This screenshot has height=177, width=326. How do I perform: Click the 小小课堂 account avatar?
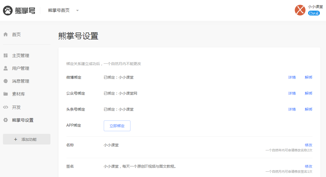(x=300, y=10)
